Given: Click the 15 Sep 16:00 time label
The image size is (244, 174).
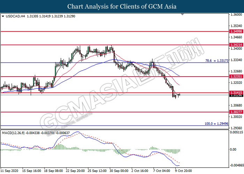Looking at the screenshot, I should coord(32,171).
